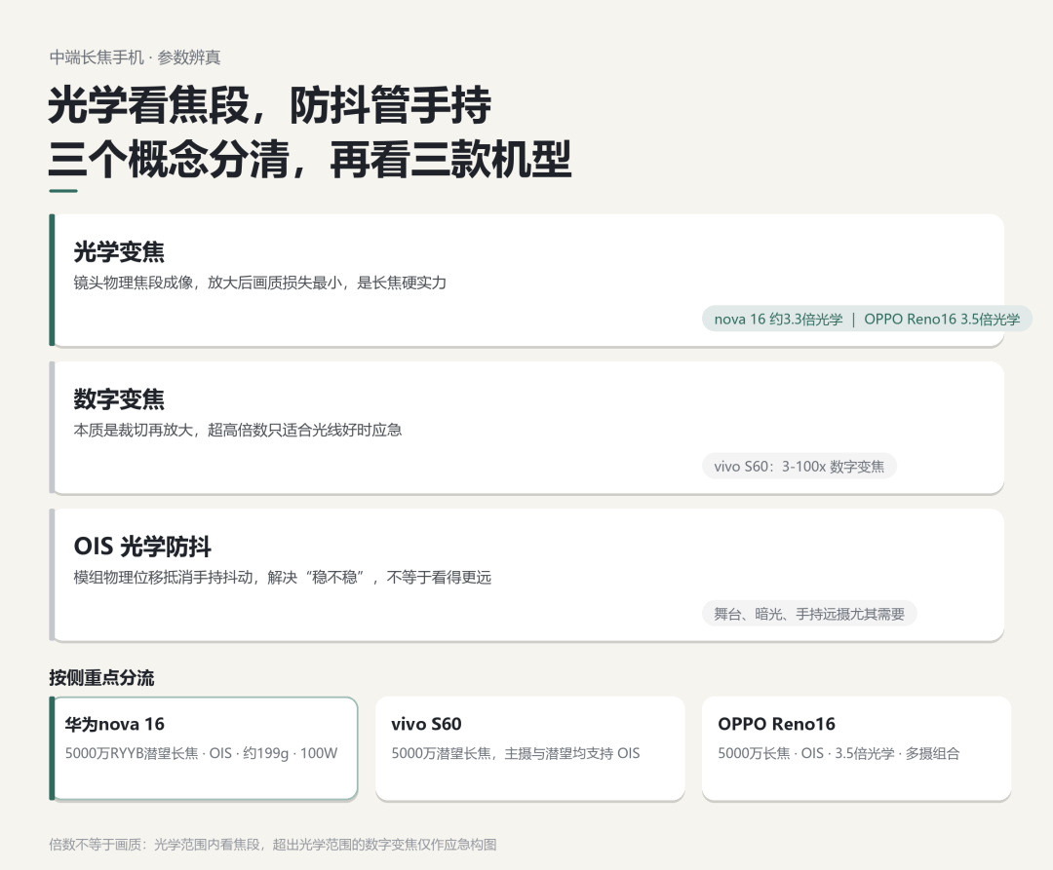1053x870 pixels.
Task: Select the 华为nova 16 phone card title
Action: [115, 725]
